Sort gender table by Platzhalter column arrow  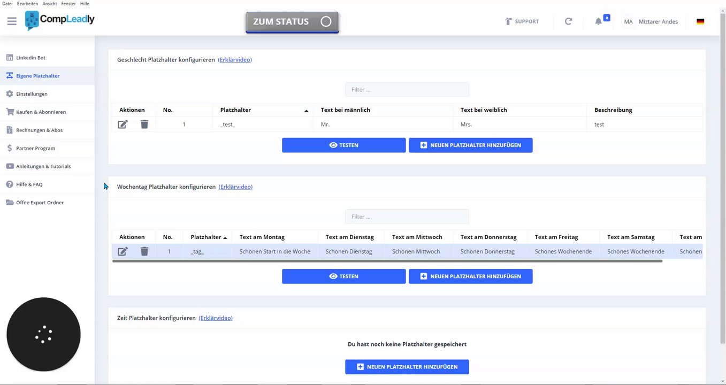(x=306, y=111)
